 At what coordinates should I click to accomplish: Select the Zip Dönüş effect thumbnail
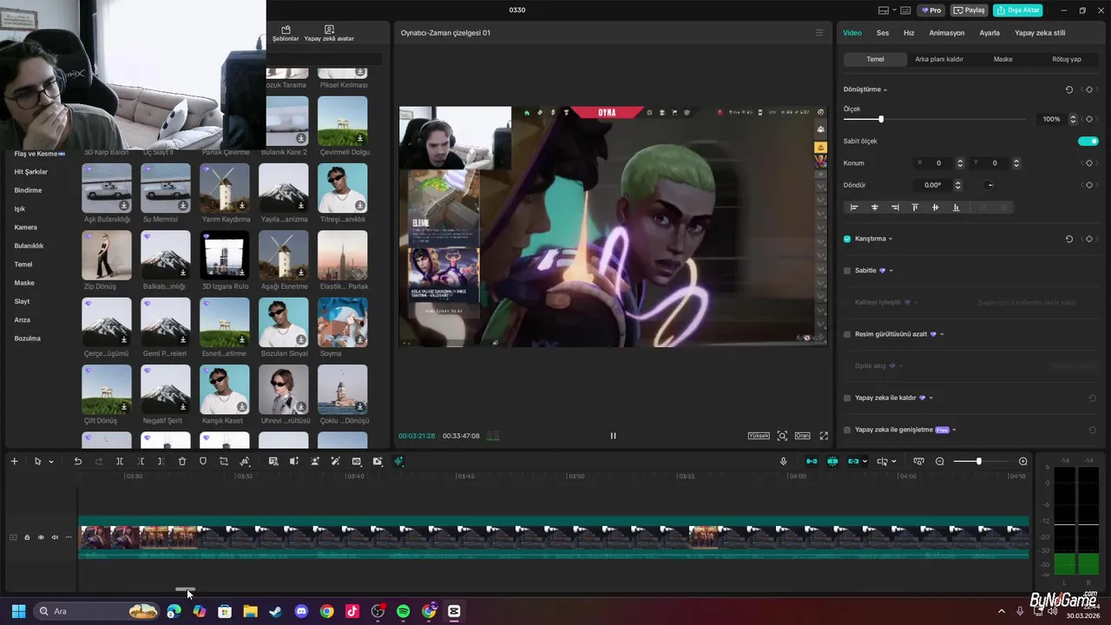coord(107,255)
